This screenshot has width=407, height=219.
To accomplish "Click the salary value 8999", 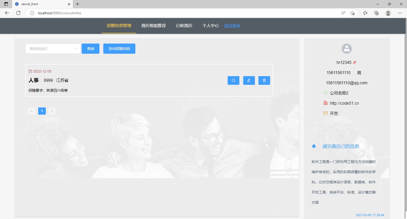I will click(x=48, y=80).
